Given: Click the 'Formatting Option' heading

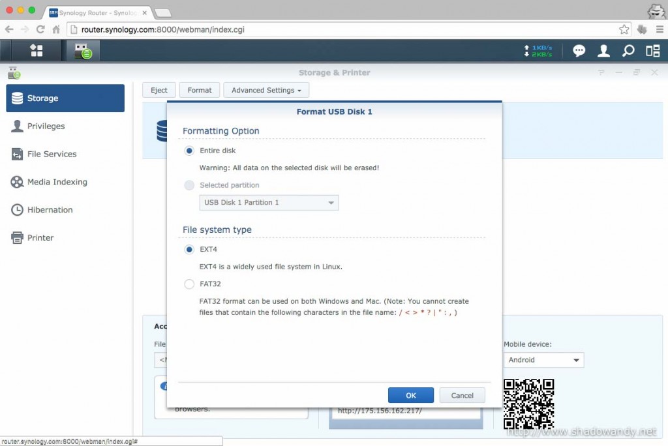Looking at the screenshot, I should [220, 131].
